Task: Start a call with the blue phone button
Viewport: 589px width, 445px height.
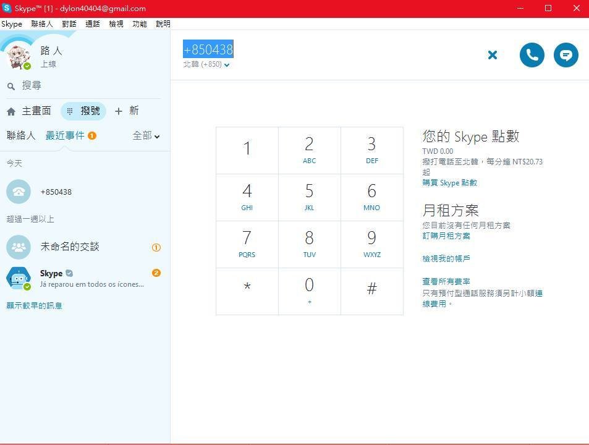Action: pos(532,55)
